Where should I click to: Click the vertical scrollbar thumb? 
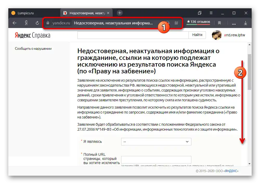click(x=249, y=72)
